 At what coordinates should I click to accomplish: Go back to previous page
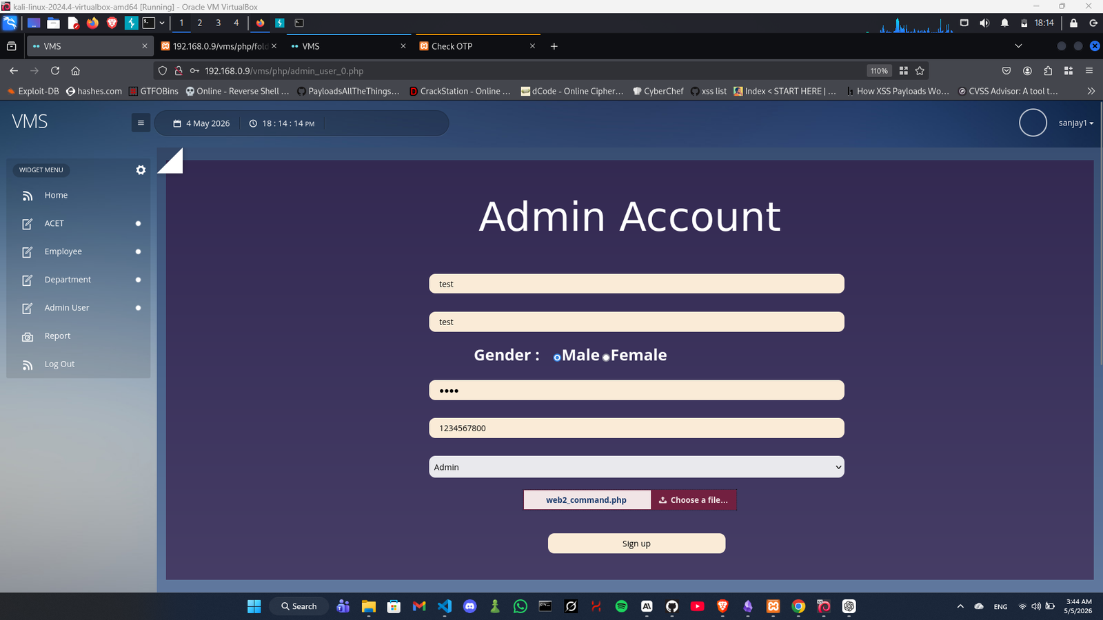[x=14, y=70]
